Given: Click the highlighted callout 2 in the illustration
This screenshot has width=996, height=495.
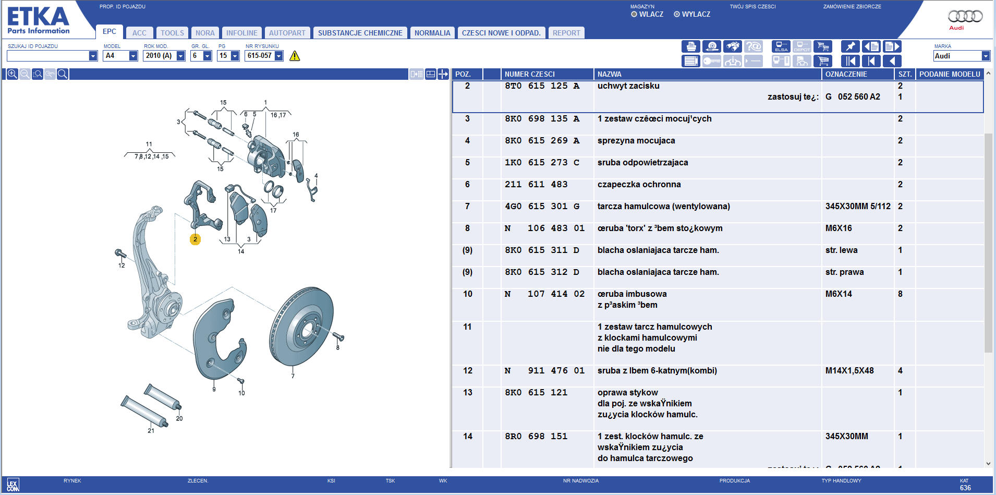Looking at the screenshot, I should coord(195,239).
